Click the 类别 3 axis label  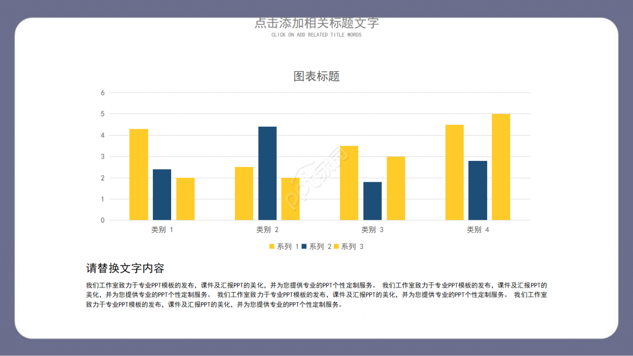[372, 230]
